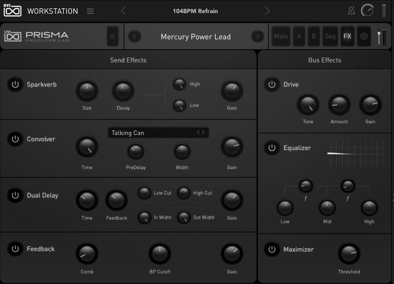Click the Drive Tone knob

pyautogui.click(x=308, y=104)
